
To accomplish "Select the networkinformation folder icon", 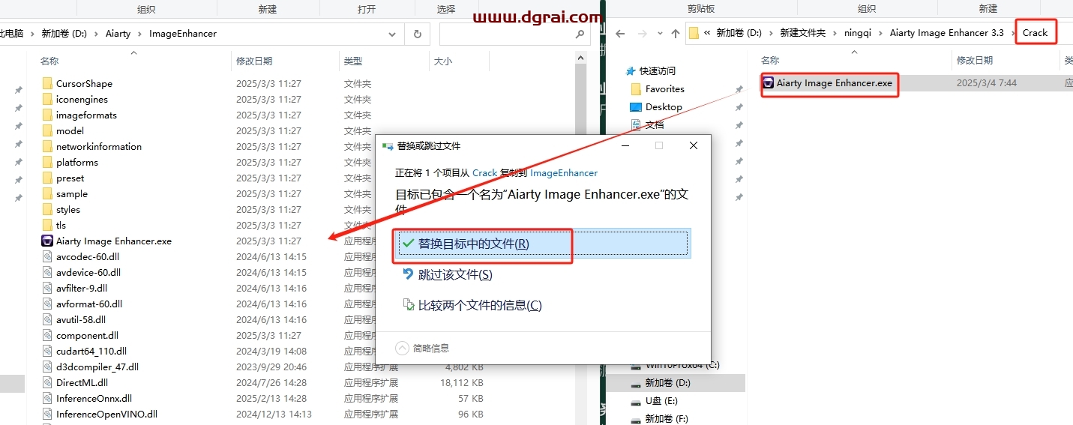I will pos(47,147).
